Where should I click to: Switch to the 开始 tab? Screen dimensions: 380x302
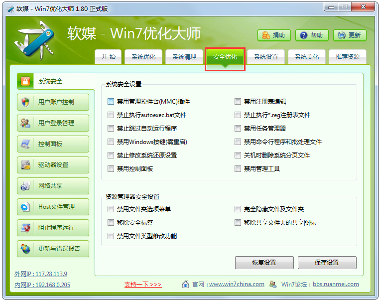coord(108,57)
